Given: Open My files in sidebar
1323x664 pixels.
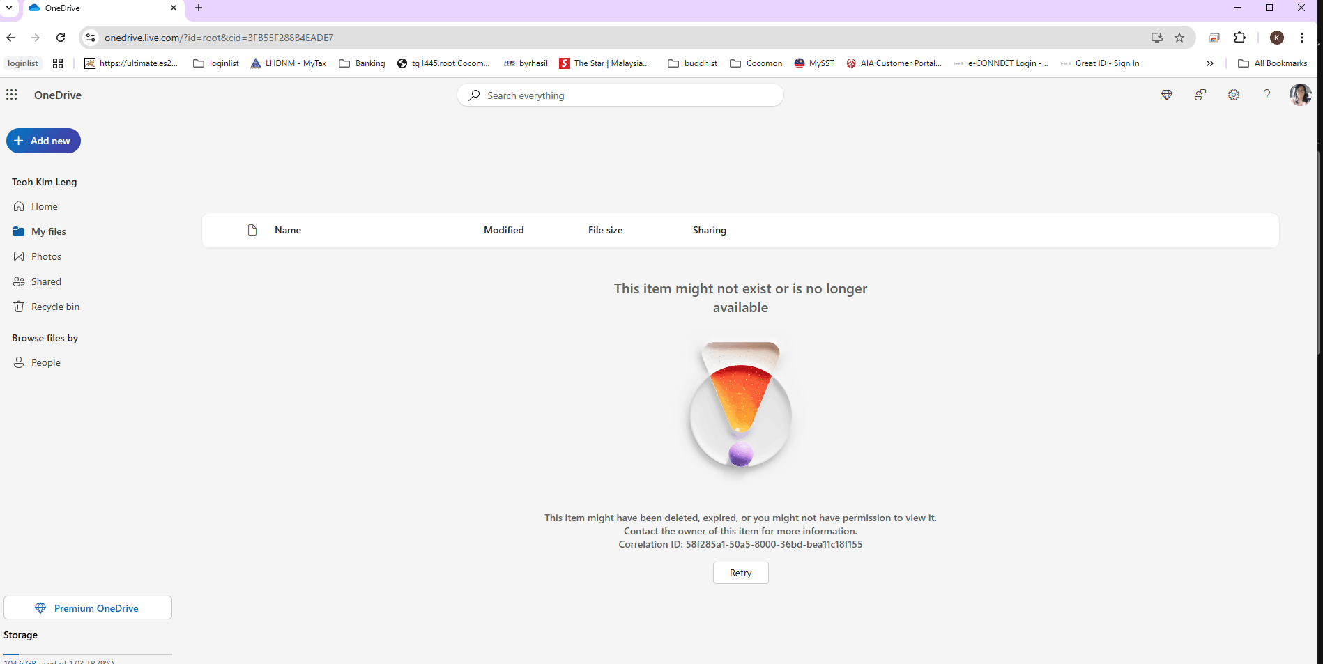Looking at the screenshot, I should (49, 231).
